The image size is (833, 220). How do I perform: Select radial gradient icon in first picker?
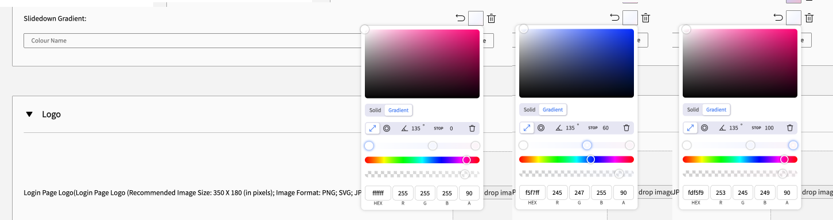387,128
